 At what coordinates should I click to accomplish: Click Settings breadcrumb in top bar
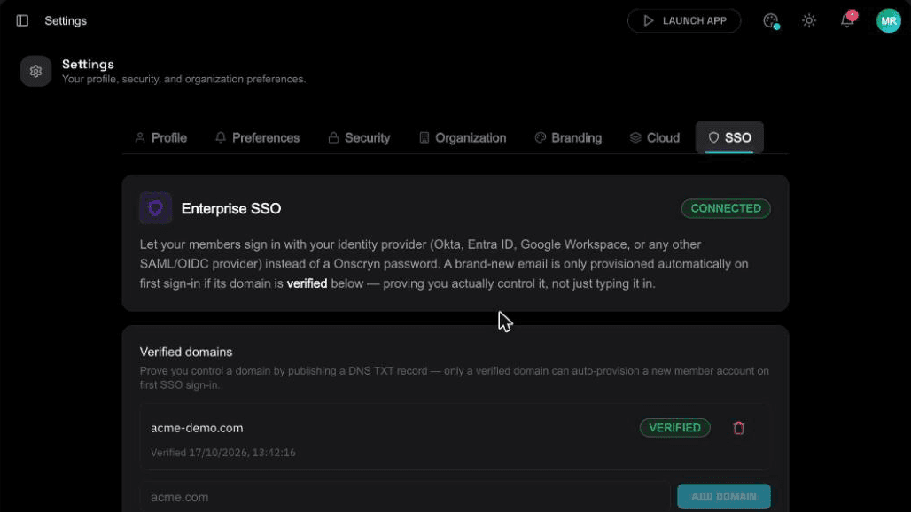click(x=66, y=21)
